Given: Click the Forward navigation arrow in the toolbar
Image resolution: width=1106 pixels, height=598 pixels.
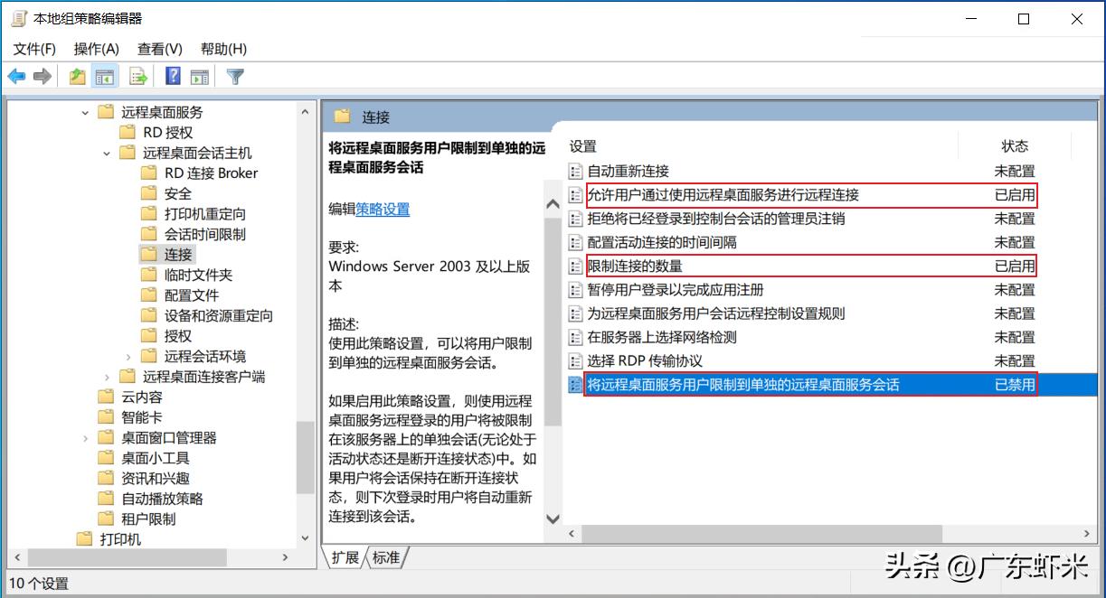Looking at the screenshot, I should click(x=43, y=76).
